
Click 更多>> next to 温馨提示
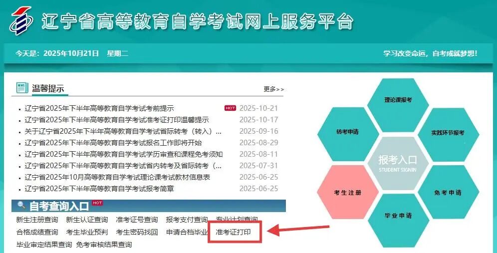[x=274, y=89]
